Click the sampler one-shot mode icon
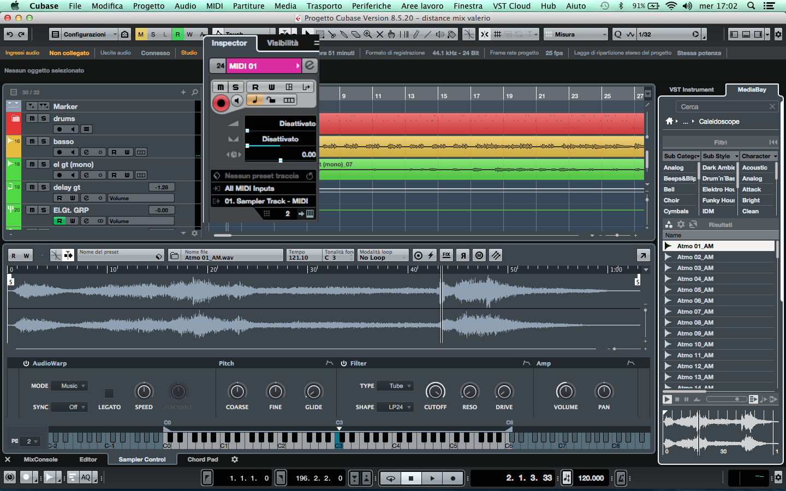The width and height of the screenshot is (786, 491). coord(418,255)
